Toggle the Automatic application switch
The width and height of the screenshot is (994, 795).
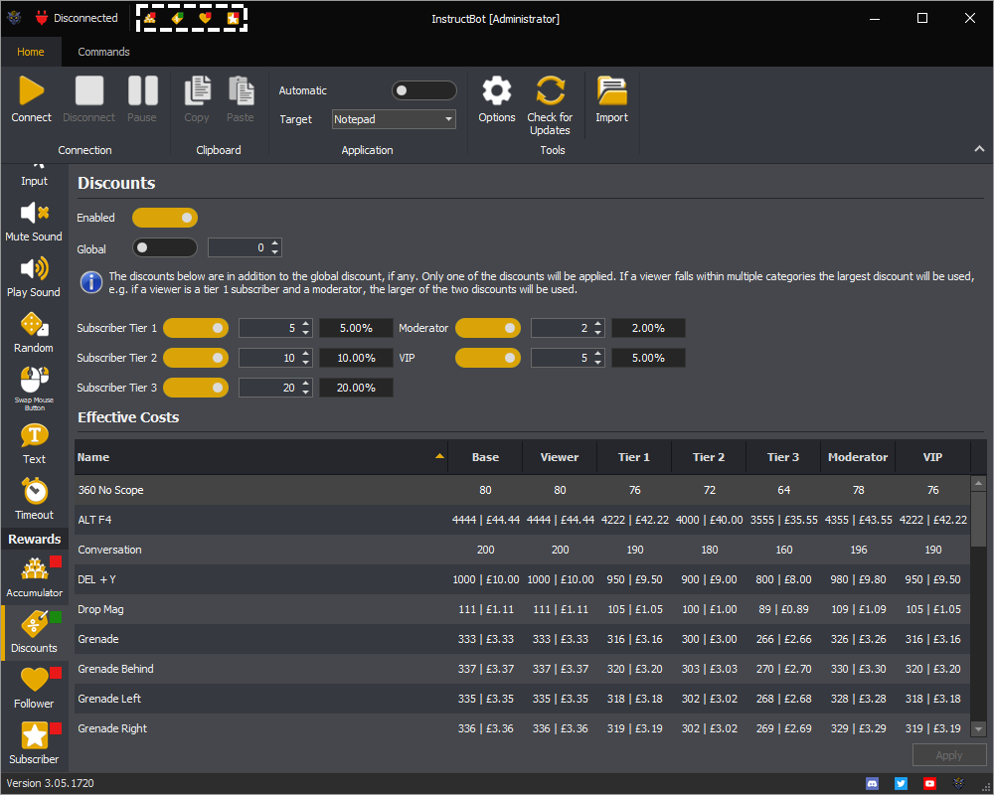pyautogui.click(x=423, y=90)
